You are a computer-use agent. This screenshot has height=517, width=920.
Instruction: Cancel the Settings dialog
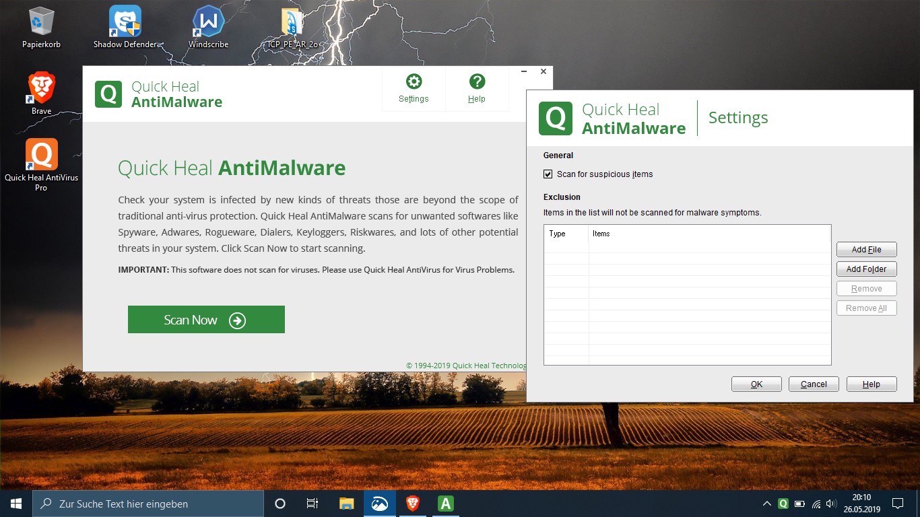pos(814,384)
